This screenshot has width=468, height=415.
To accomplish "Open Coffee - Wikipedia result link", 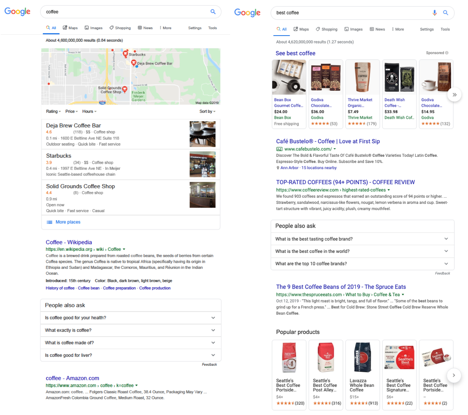I will (x=69, y=242).
